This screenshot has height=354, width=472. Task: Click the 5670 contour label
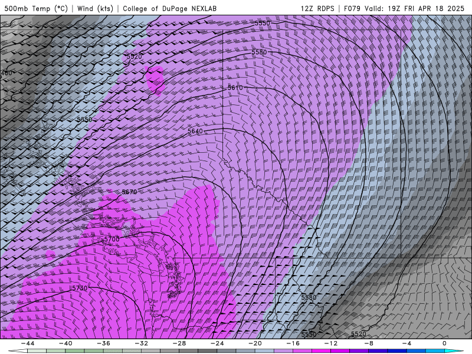tap(129, 192)
